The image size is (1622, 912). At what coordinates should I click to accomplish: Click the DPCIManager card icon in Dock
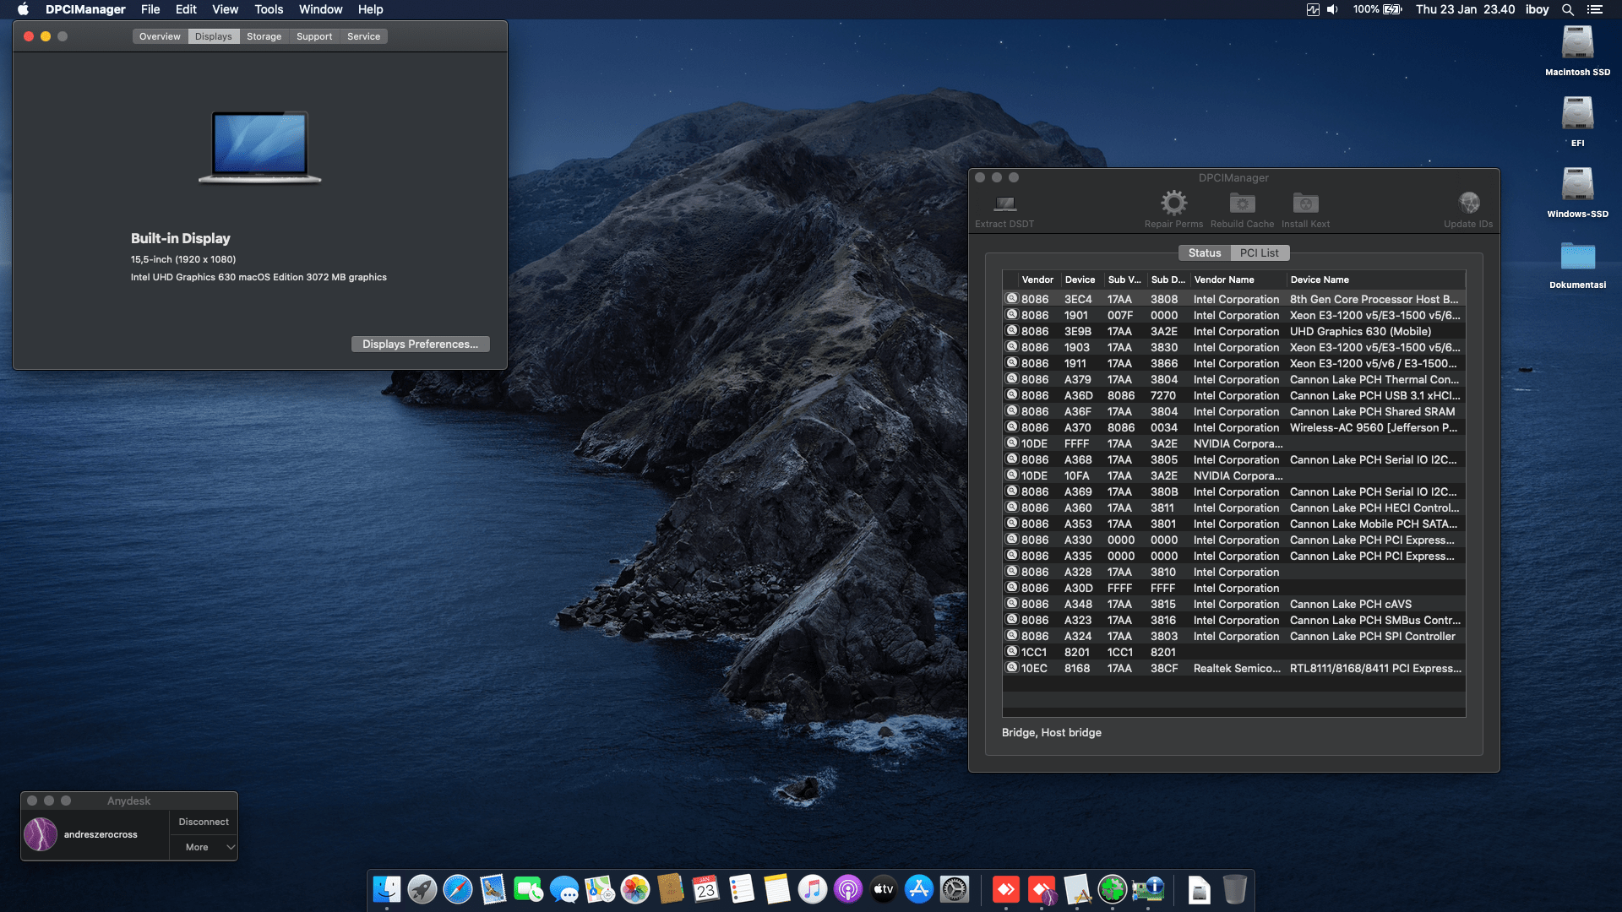pyautogui.click(x=1148, y=889)
